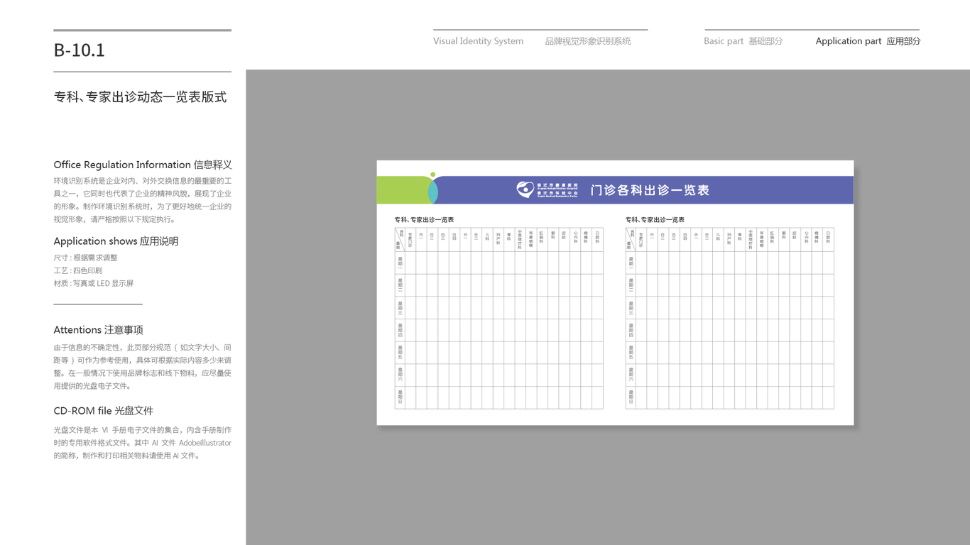Switch to Basic part 基础部分 section
Viewport: 970px width, 545px height.
tap(743, 41)
